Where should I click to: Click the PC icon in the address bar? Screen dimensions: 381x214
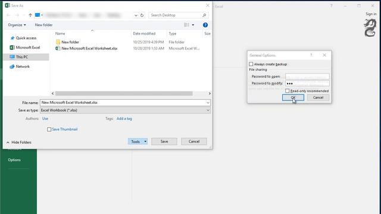[x=38, y=15]
